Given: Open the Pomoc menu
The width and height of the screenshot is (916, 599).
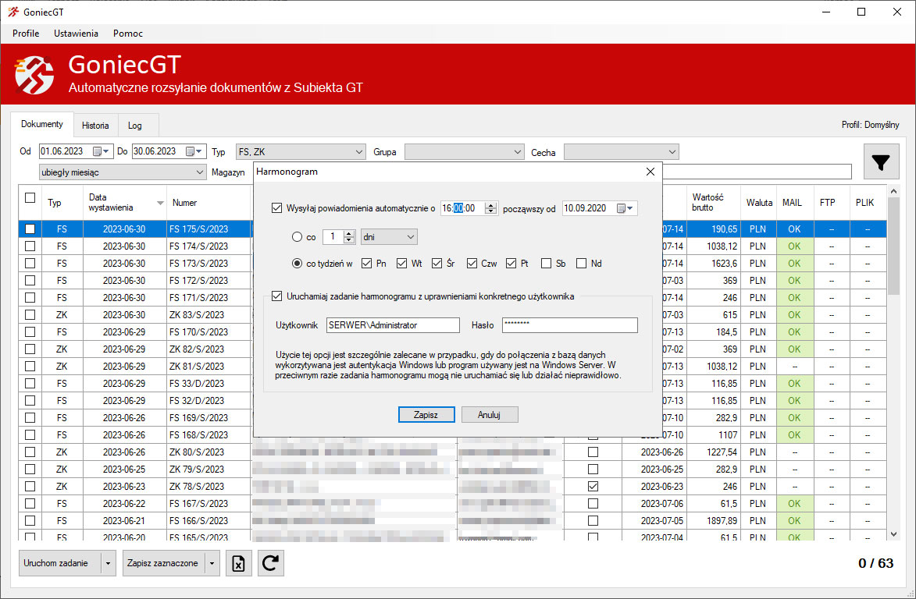Looking at the screenshot, I should [128, 34].
